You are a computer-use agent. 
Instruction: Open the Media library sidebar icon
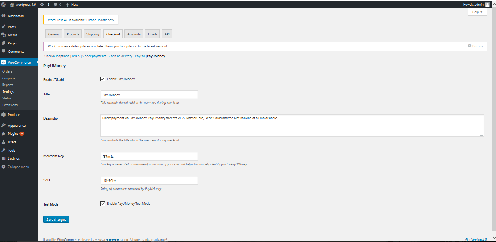4,35
